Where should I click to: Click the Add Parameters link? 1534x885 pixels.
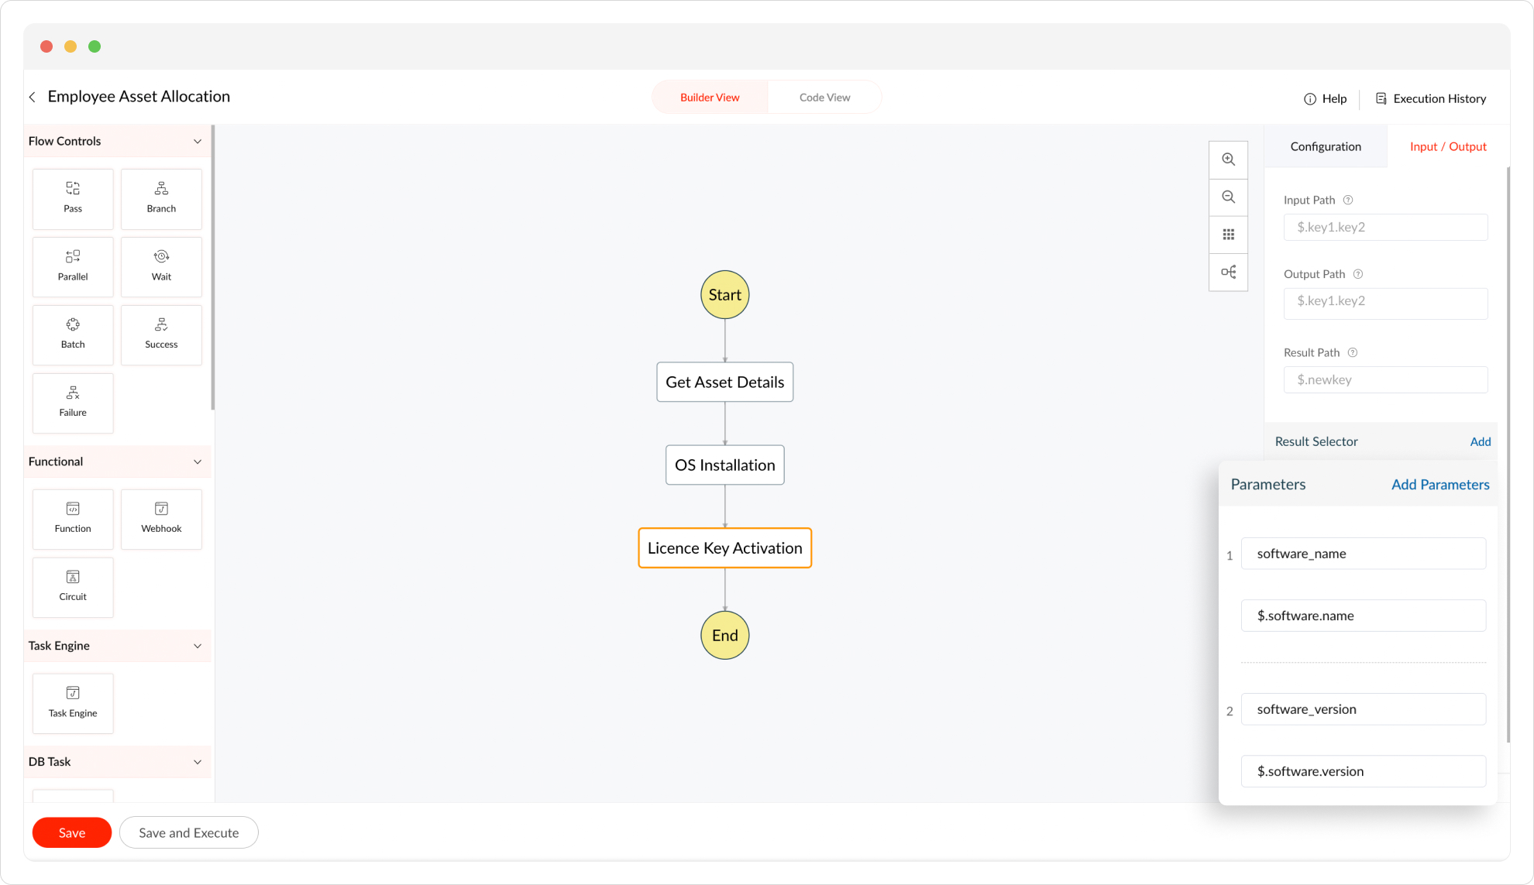(x=1439, y=485)
